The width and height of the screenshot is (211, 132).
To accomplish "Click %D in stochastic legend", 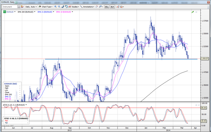I will coord(6,121).
